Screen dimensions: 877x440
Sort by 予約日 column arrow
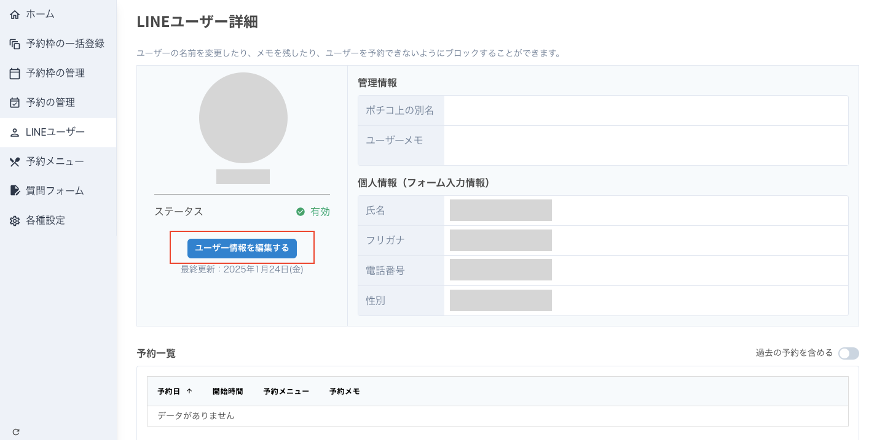coord(189,392)
